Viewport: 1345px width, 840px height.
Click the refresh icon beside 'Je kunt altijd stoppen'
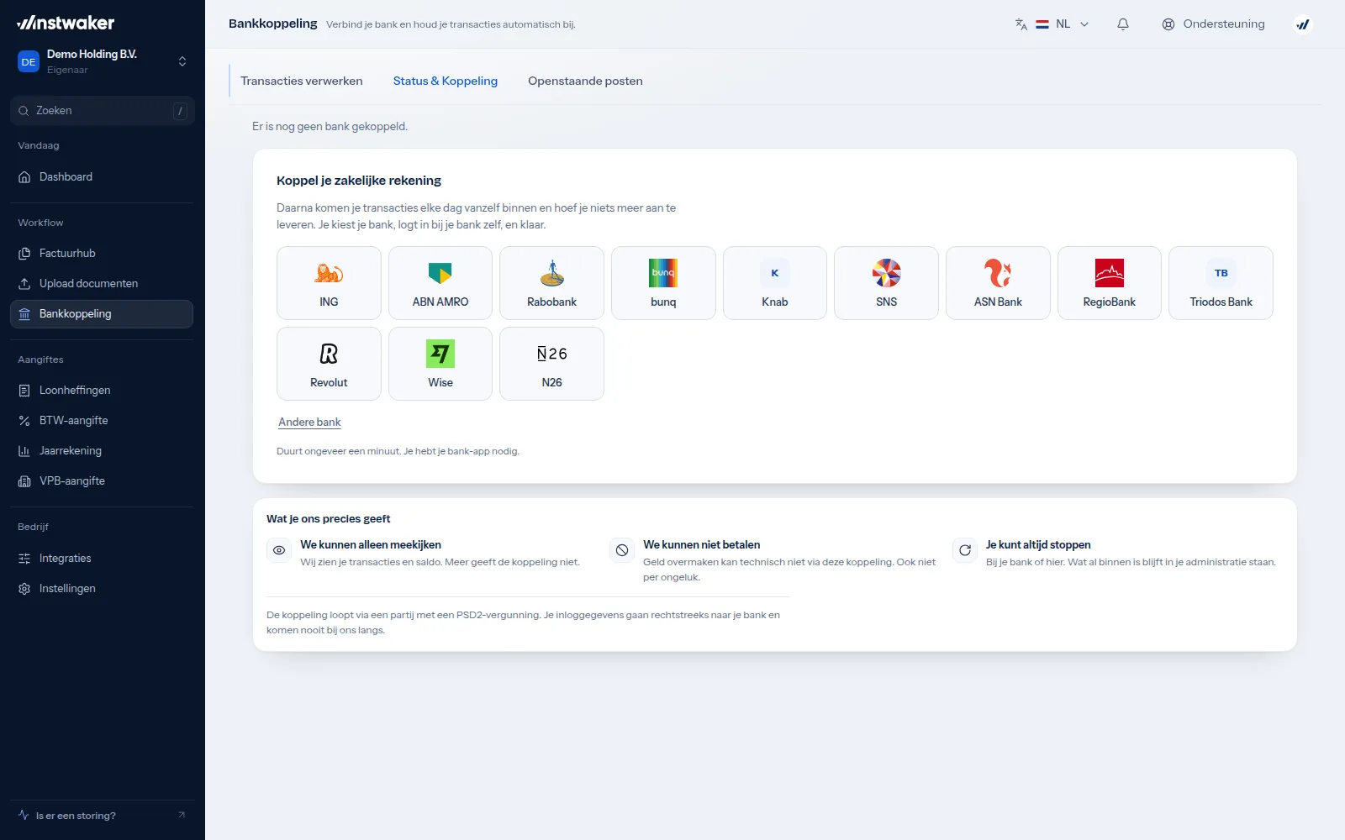coord(965,550)
